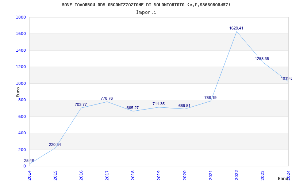The width and height of the screenshot is (292, 182).
Task: Select the 2020 x-axis year label
Action: (185, 175)
